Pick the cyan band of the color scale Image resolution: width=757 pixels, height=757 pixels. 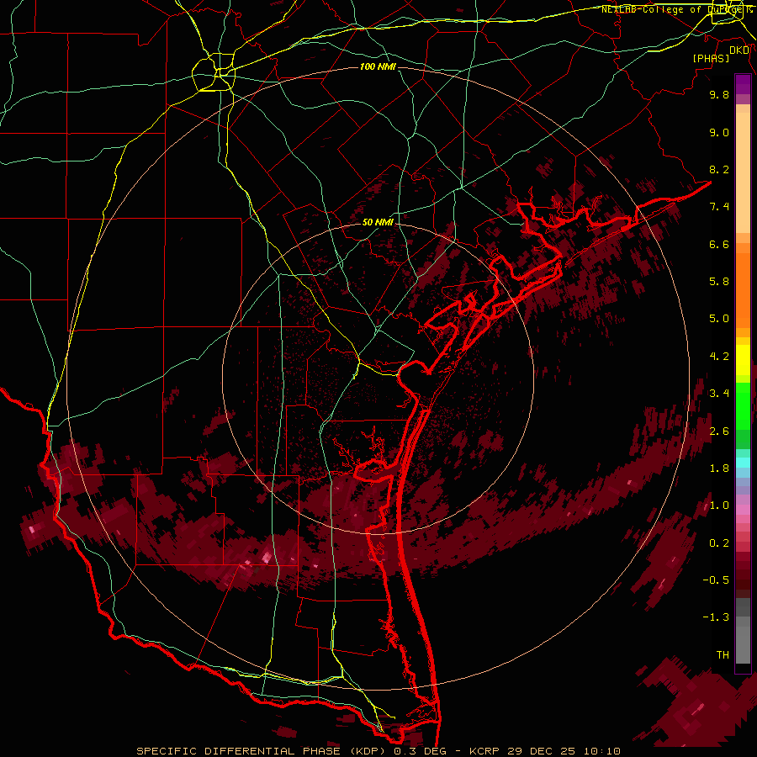(x=743, y=463)
